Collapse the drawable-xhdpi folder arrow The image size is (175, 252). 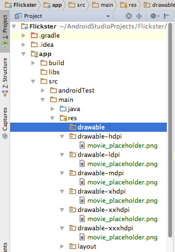click(62, 192)
